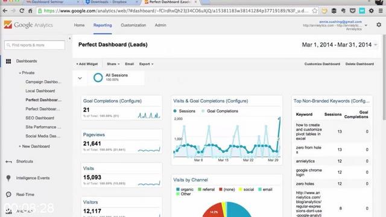The image size is (386, 217).
Task: Bookmark page with the star icon
Action: [314, 11]
